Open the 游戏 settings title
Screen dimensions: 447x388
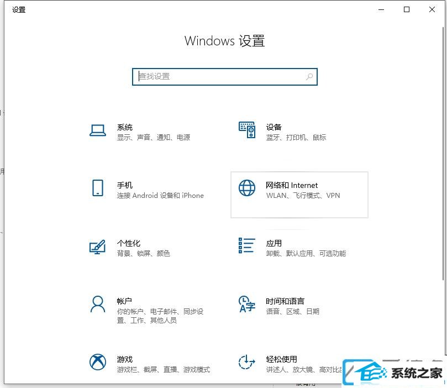pyautogui.click(x=125, y=359)
